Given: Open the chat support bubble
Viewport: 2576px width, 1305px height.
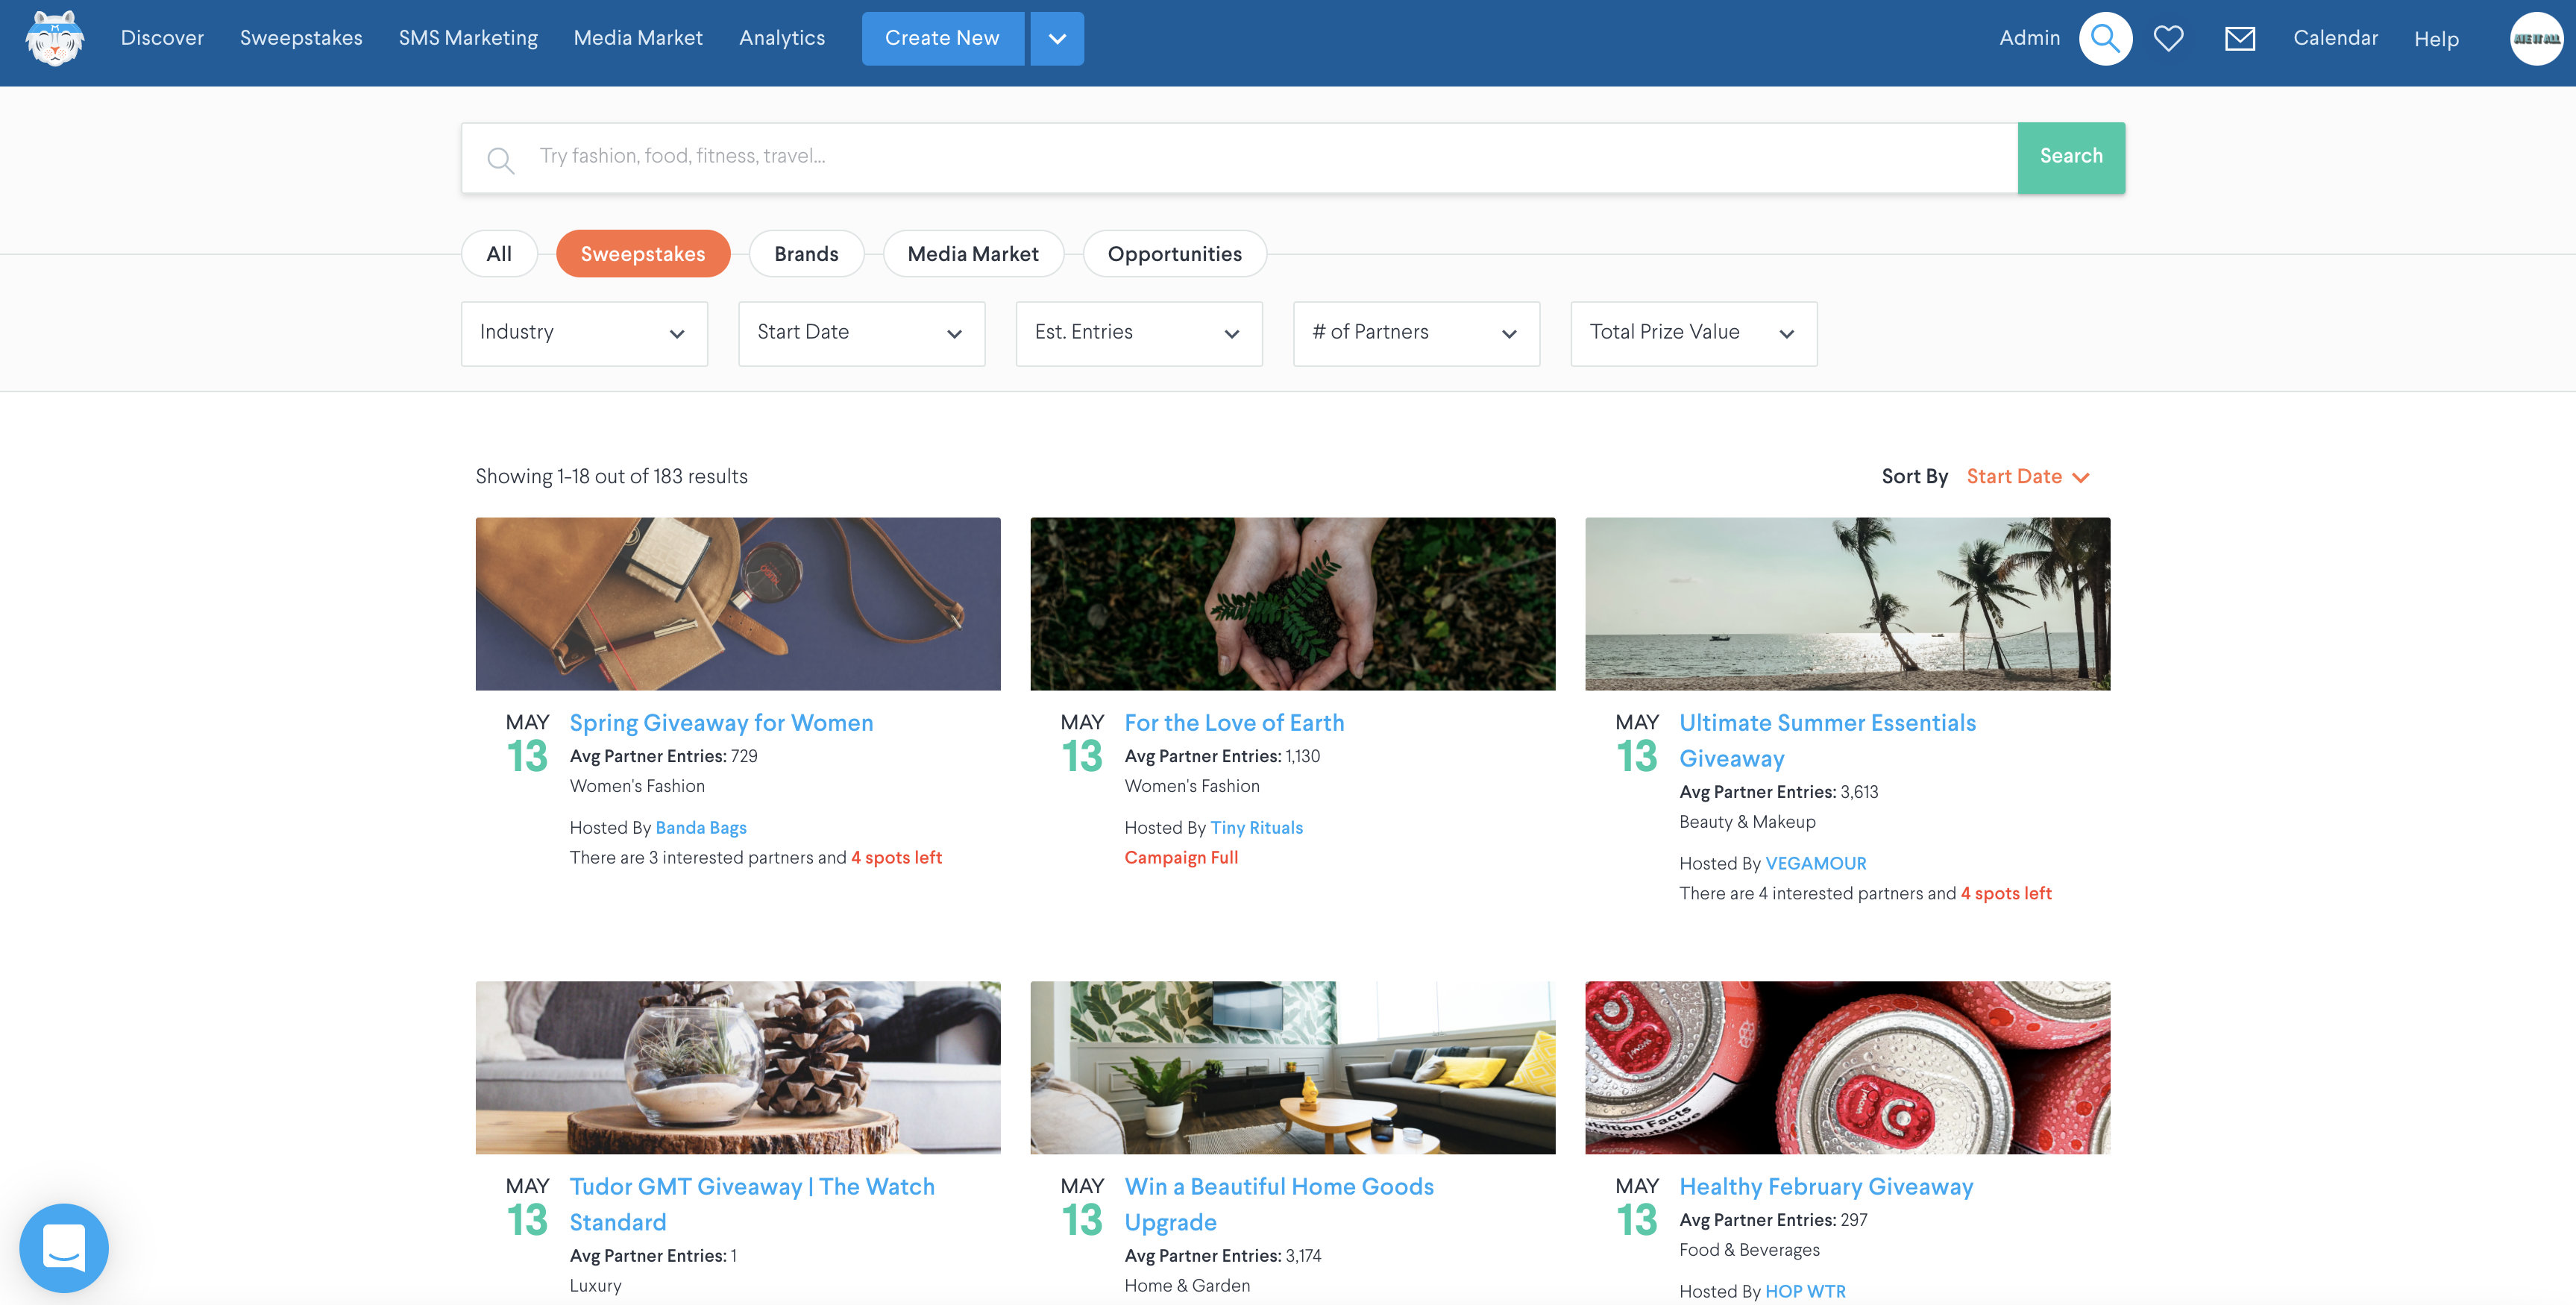Looking at the screenshot, I should point(64,1248).
